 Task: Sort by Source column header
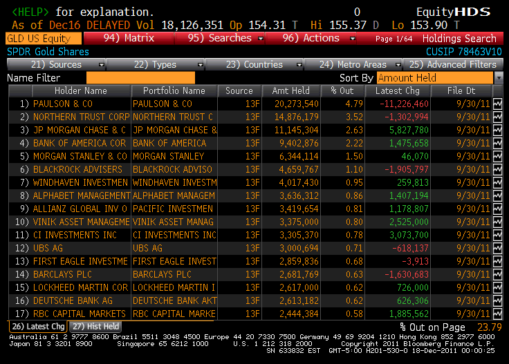[x=239, y=90]
